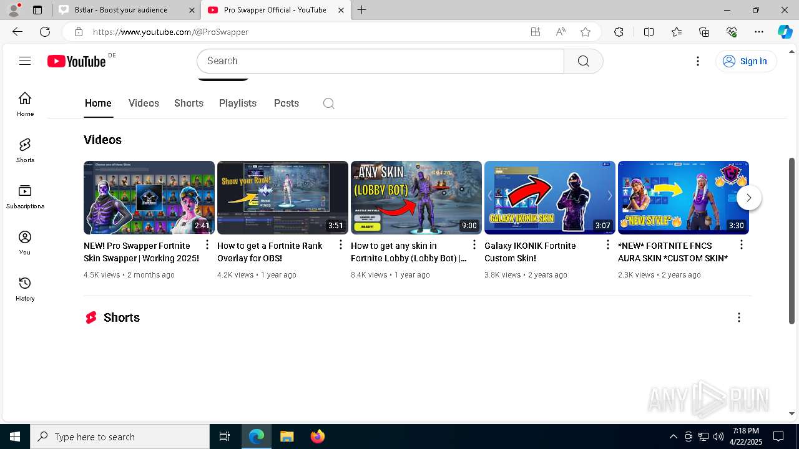799x449 pixels.
Task: Switch to the Videos tab
Action: click(144, 104)
